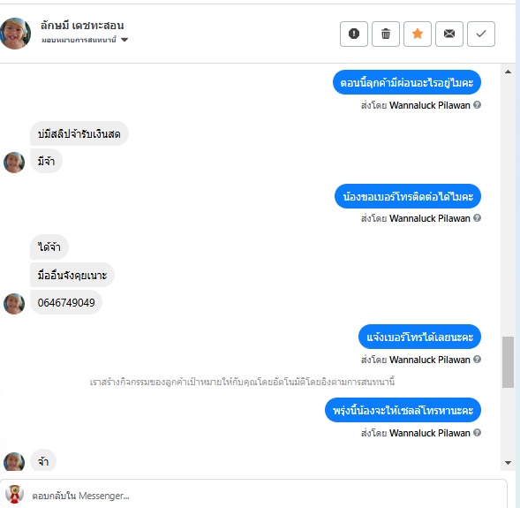Toggle the orange star follow-up flag
The image size is (520, 508).
coord(418,34)
